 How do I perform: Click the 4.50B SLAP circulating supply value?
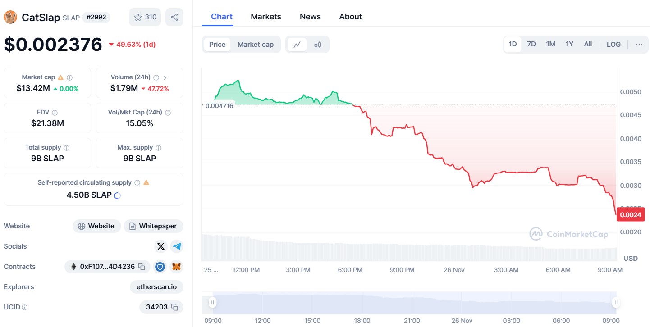(x=89, y=195)
